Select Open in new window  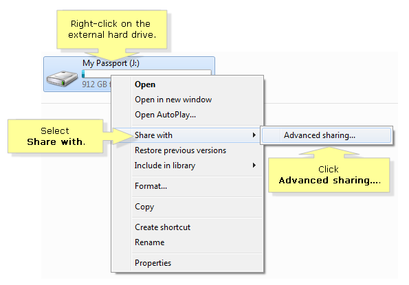point(173,100)
